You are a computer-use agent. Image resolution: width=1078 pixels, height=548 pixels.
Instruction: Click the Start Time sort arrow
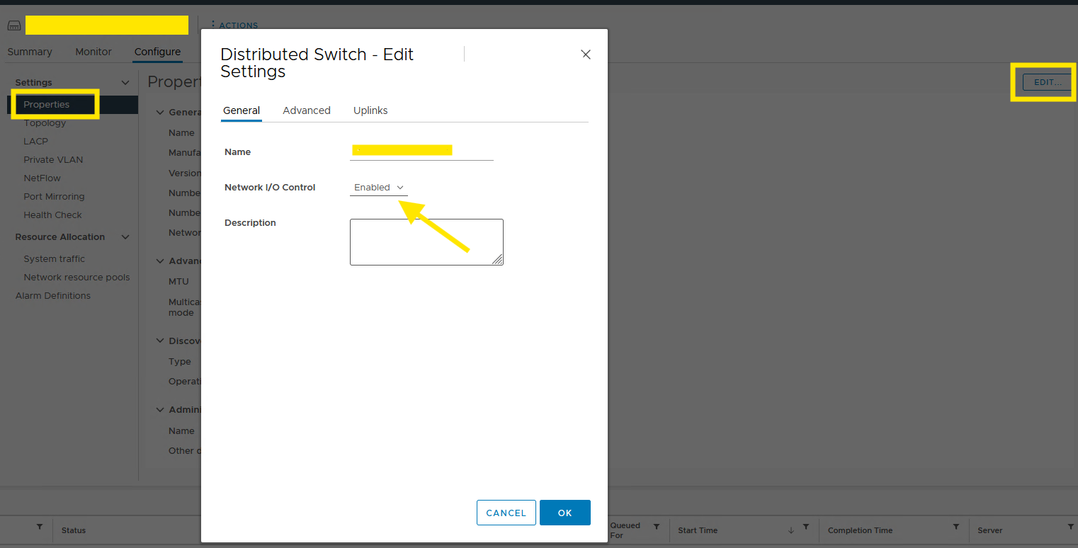[791, 530]
